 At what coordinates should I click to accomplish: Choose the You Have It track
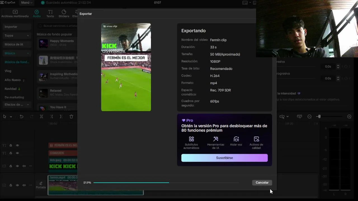(x=57, y=107)
